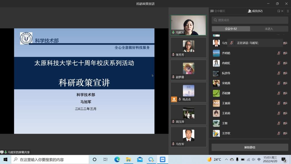Close the members panel with X icon
The width and height of the screenshot is (291, 164).
(282, 11)
